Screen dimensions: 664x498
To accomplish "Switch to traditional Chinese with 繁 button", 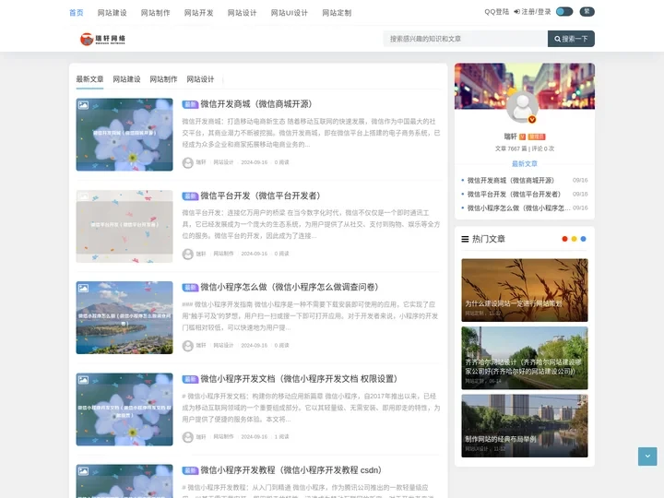I will pyautogui.click(x=587, y=12).
